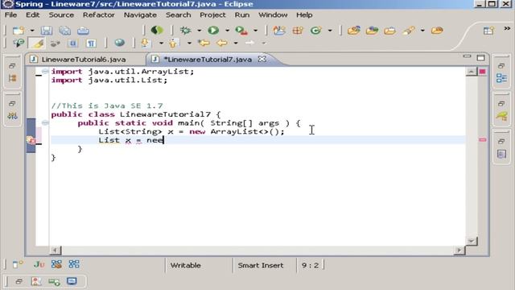515x290 pixels.
Task: Save the file with the floppy disk icon
Action: pyautogui.click(x=47, y=31)
